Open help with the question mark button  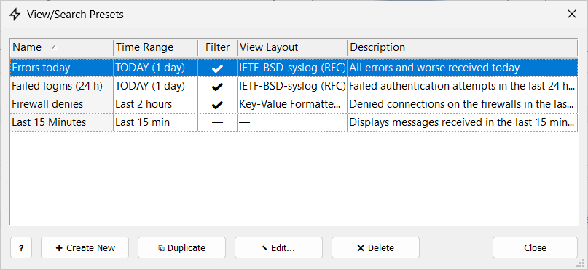coord(21,247)
